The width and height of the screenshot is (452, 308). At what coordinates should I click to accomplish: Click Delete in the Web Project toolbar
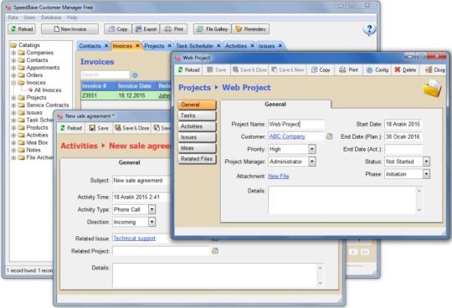[405, 69]
